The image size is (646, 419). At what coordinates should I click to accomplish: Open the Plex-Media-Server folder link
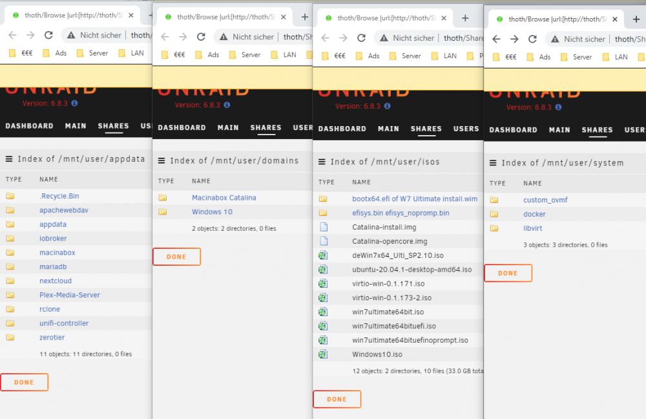[x=70, y=295]
